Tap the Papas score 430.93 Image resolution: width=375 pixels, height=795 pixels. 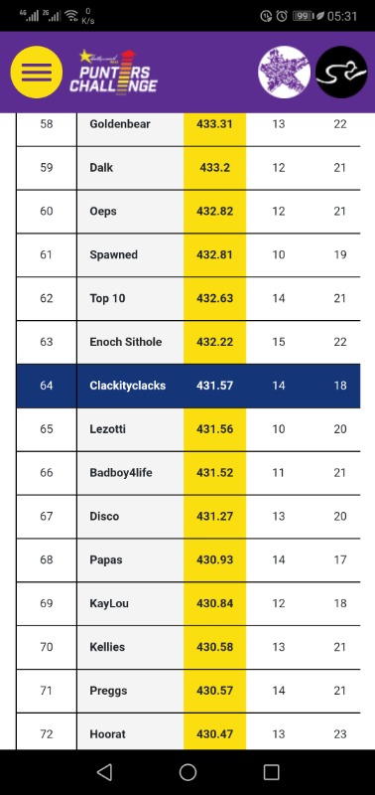point(214,560)
